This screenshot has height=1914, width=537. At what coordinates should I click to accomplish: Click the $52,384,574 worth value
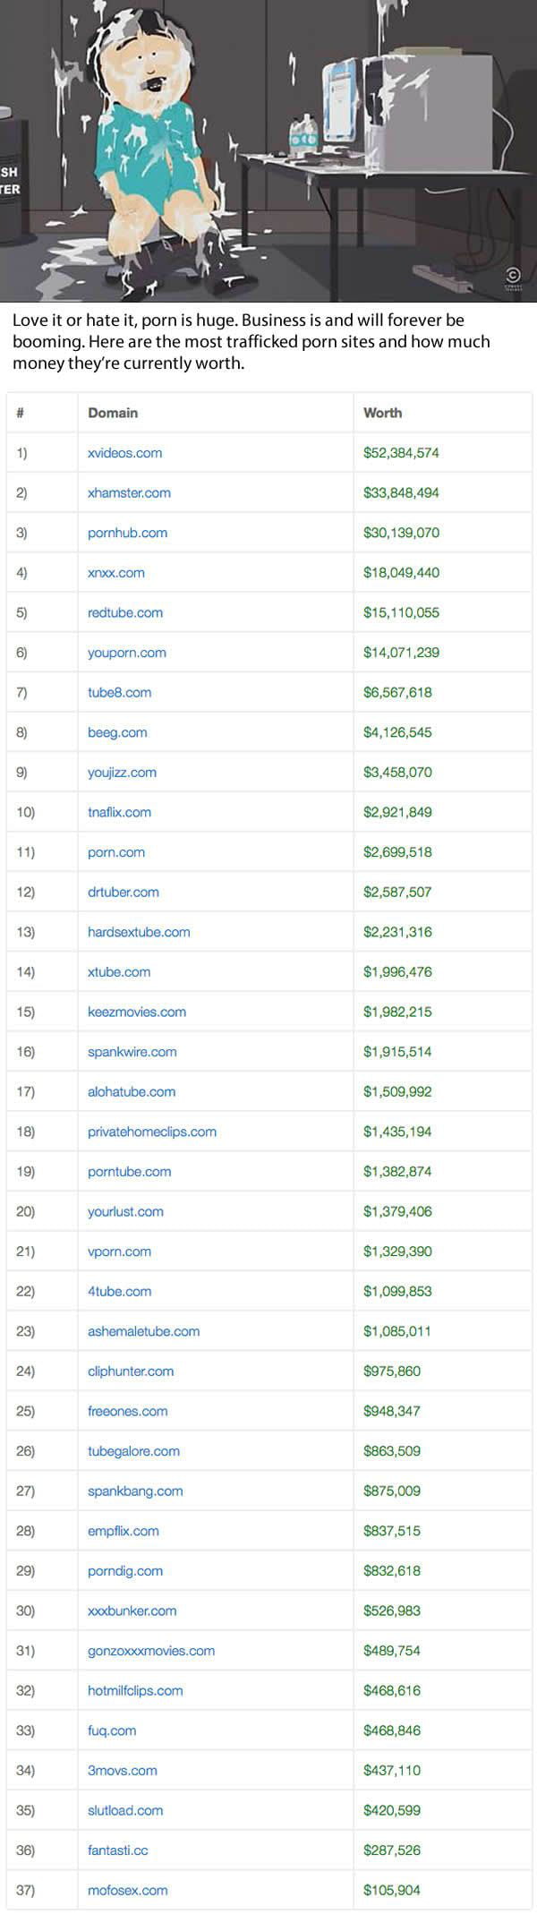(401, 453)
